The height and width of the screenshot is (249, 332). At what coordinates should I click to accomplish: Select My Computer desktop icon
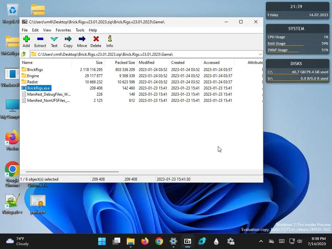coord(11,109)
